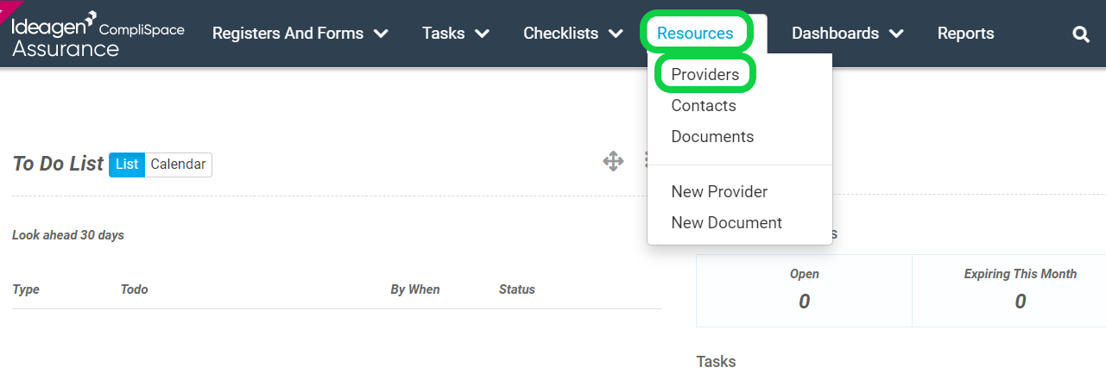1106x373 pixels.
Task: Click the Tasks section heading below the tiles
Action: click(716, 361)
